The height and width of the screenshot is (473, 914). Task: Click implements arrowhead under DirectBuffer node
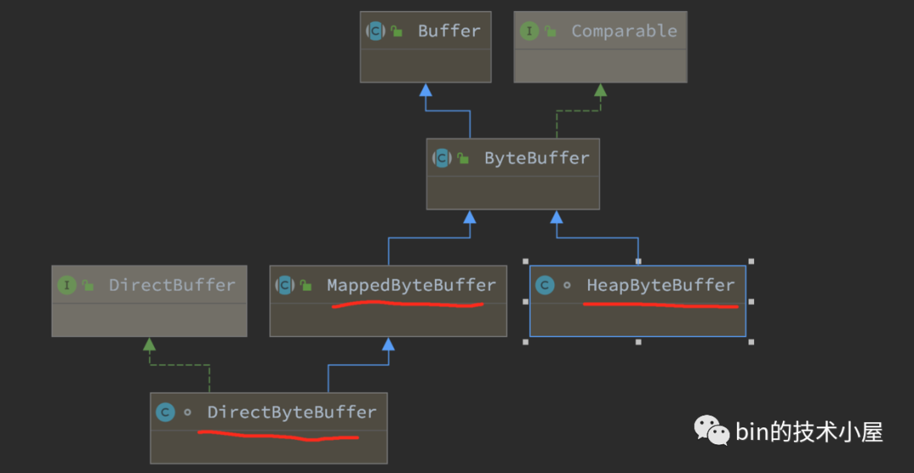click(x=149, y=345)
